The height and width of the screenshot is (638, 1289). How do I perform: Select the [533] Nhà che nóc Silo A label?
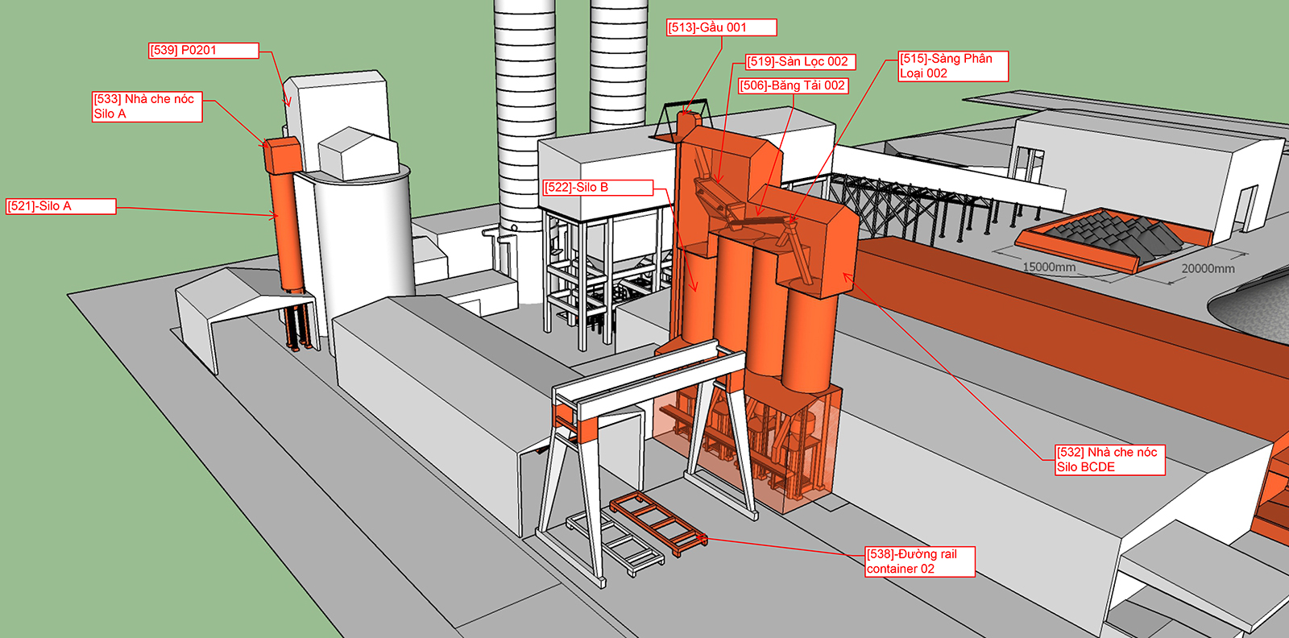147,106
